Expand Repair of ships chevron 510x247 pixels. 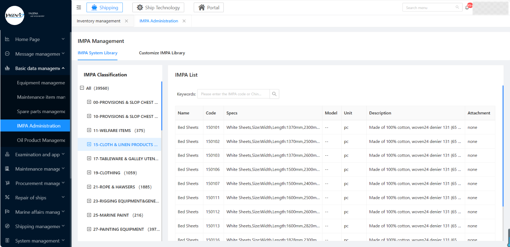pos(63,197)
